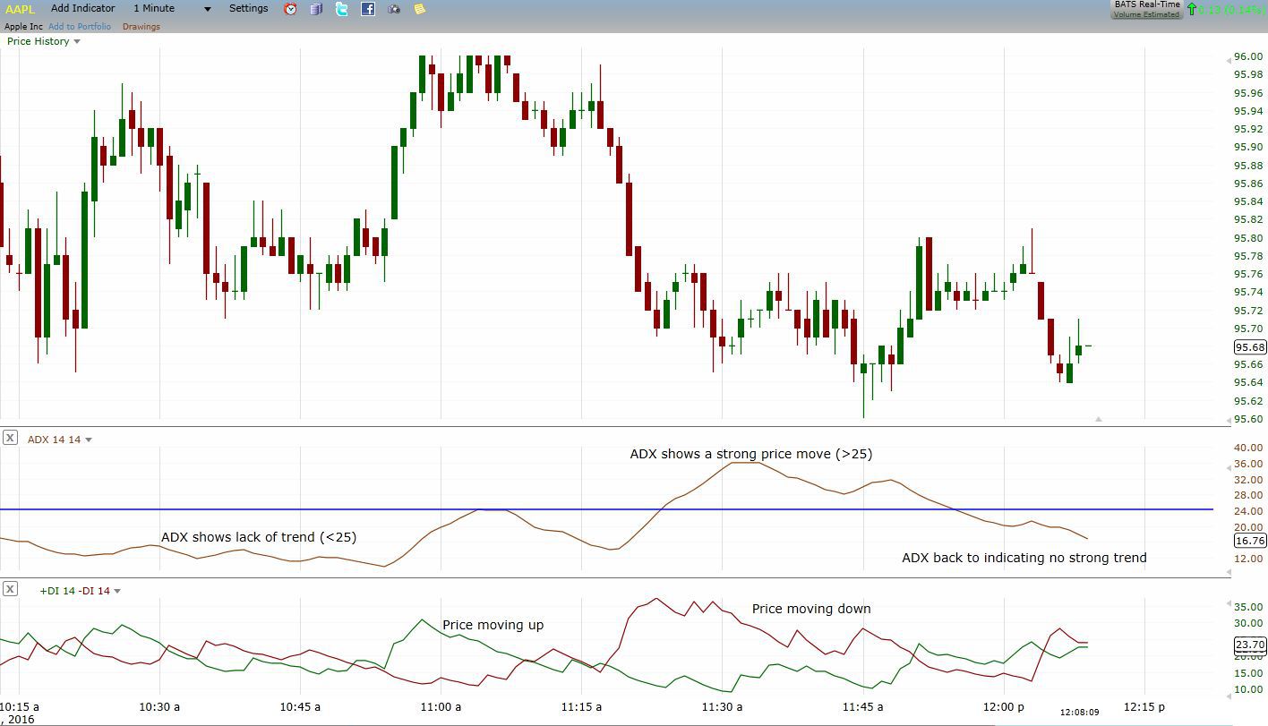Click the 12:00 p time axis label

1004,706
